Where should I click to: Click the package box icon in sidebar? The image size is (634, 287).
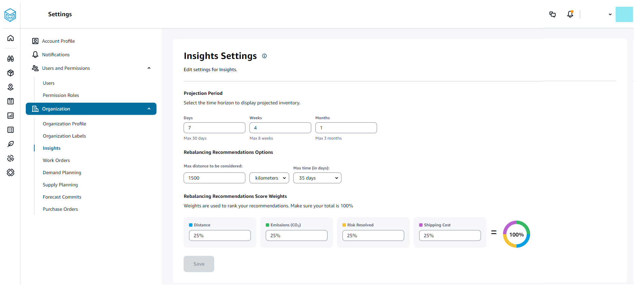[x=11, y=73]
